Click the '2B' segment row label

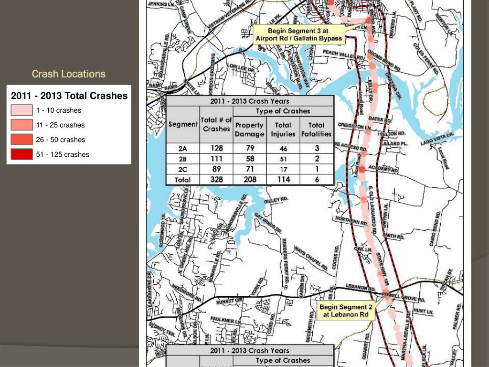(x=182, y=159)
